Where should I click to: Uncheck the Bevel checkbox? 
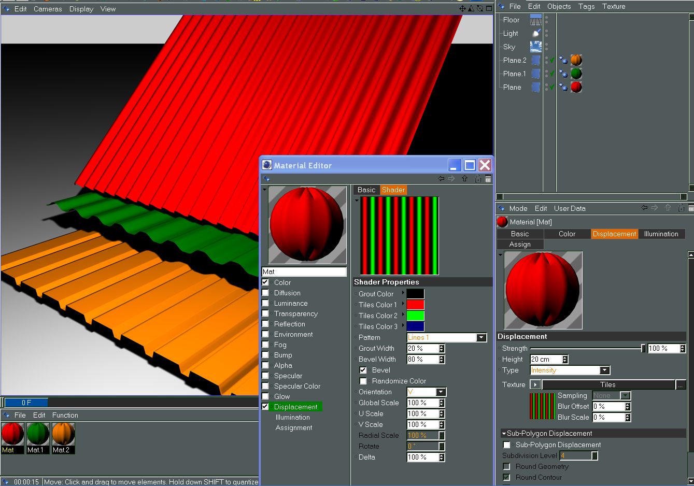pyautogui.click(x=363, y=370)
